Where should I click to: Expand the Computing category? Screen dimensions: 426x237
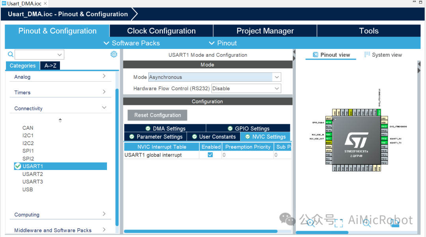(x=60, y=215)
